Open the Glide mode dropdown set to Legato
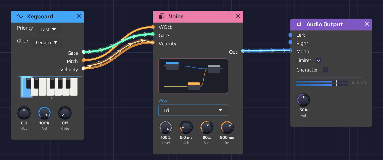383x160 pixels. (x=47, y=42)
